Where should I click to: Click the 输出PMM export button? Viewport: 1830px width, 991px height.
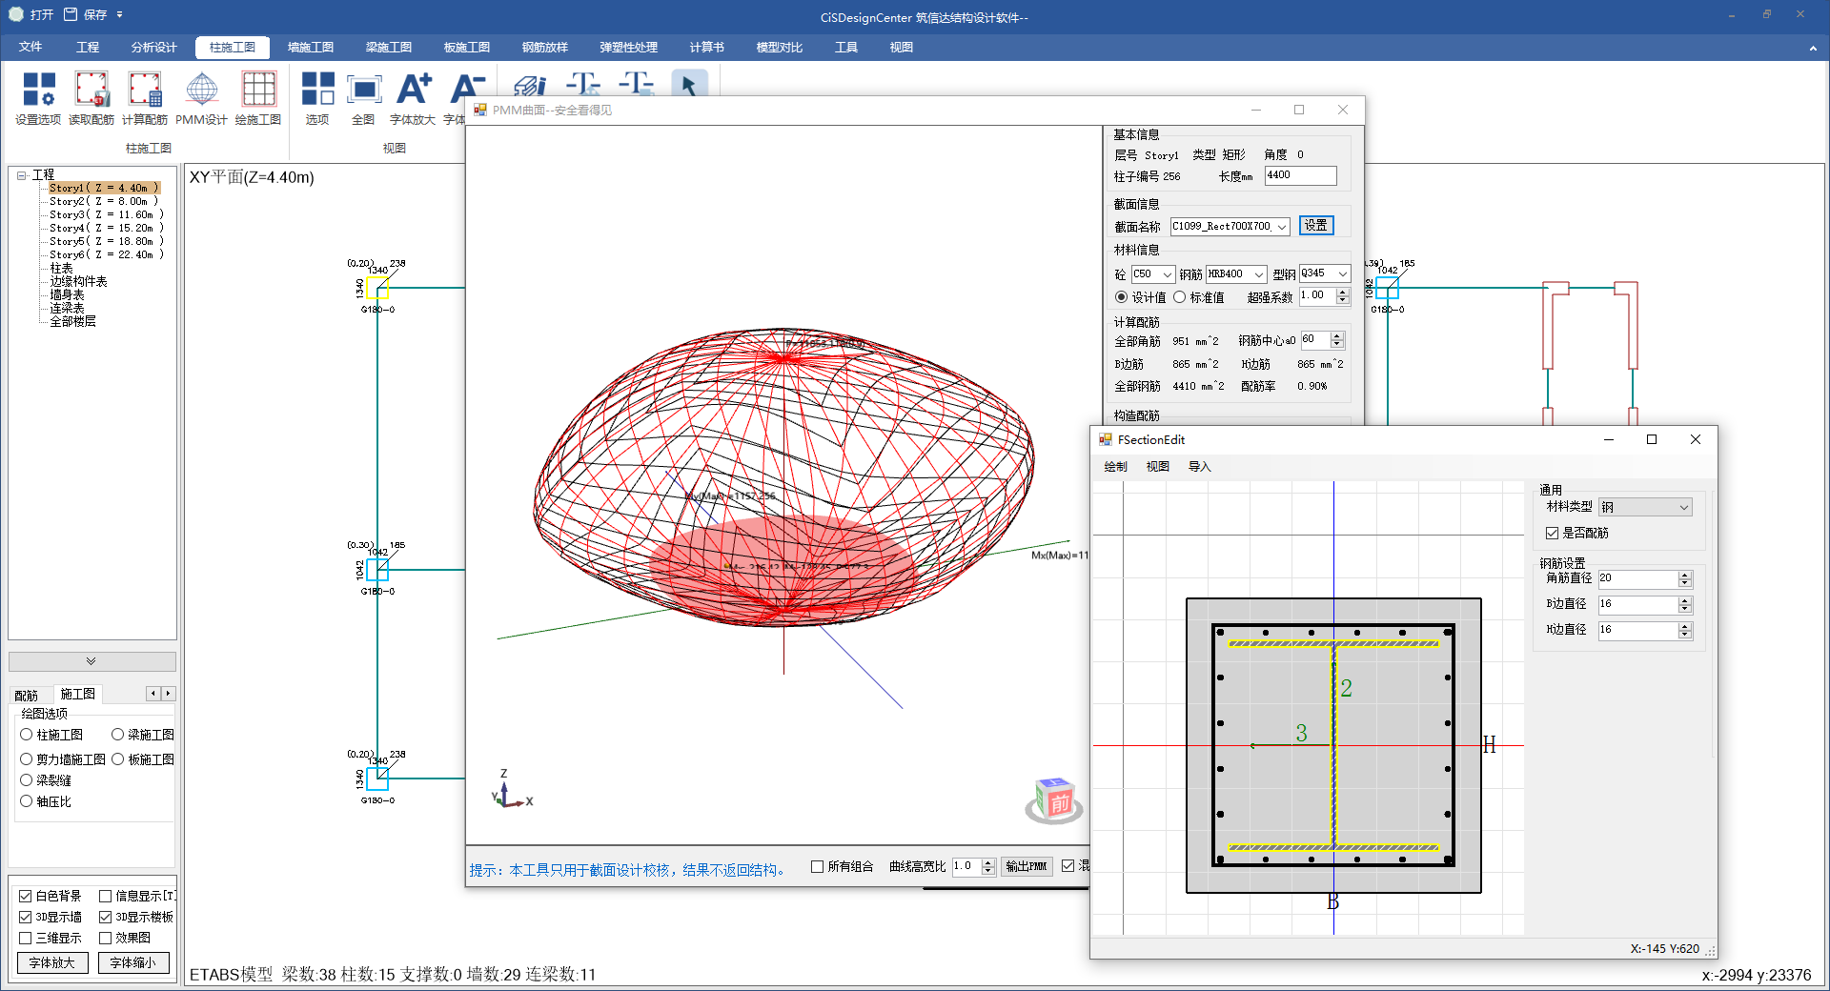coord(1026,866)
